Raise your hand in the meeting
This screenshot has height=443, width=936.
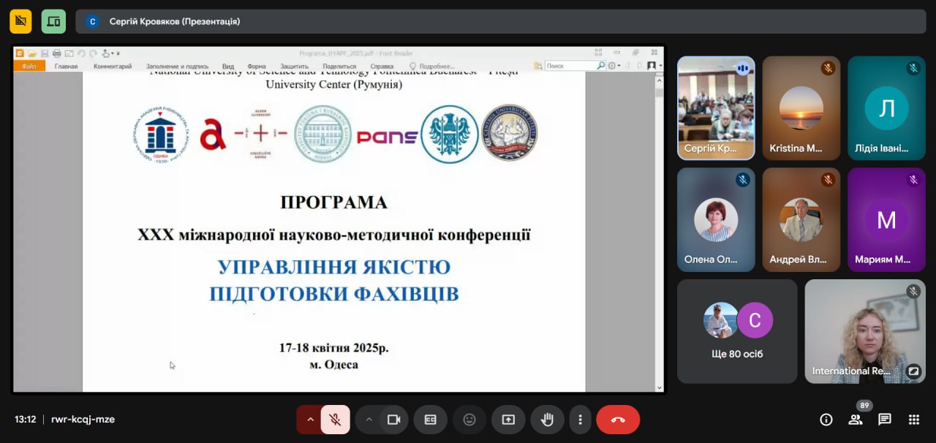(547, 420)
